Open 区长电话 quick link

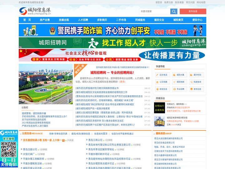pos(162,75)
